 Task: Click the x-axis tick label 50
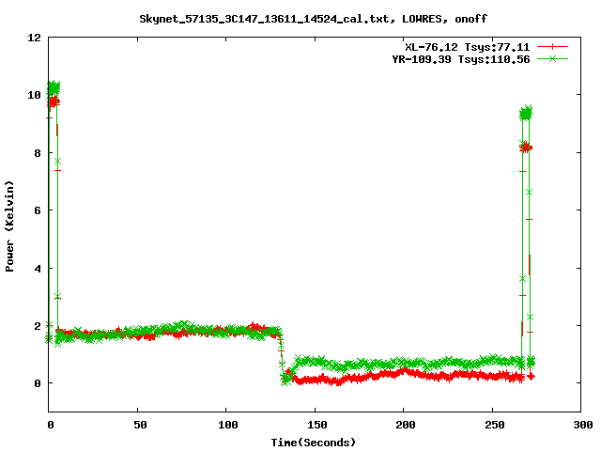140,425
